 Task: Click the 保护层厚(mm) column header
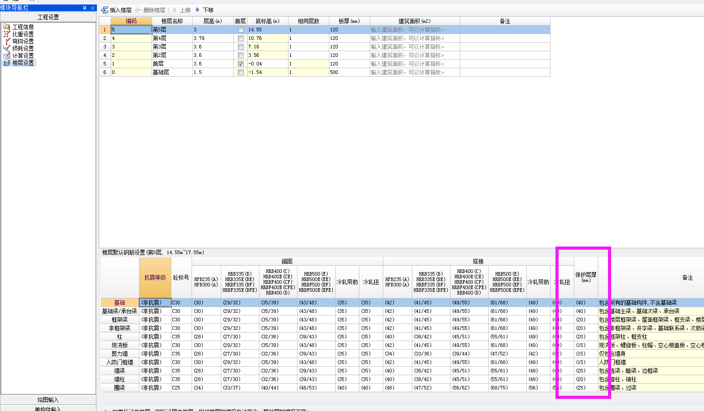tap(586, 277)
